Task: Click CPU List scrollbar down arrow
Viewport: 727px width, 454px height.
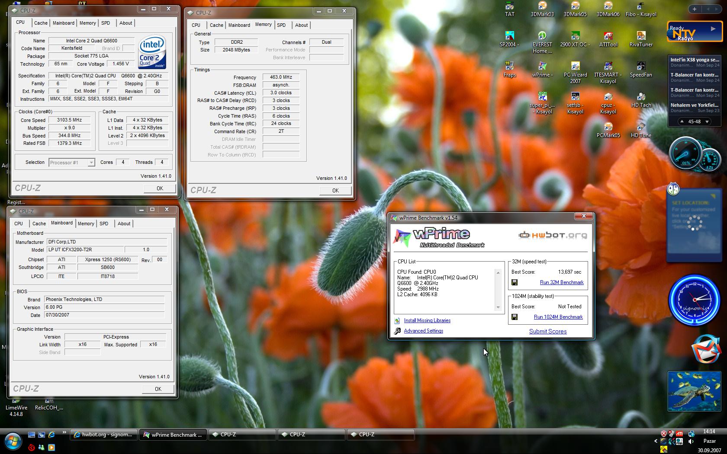Action: (498, 307)
